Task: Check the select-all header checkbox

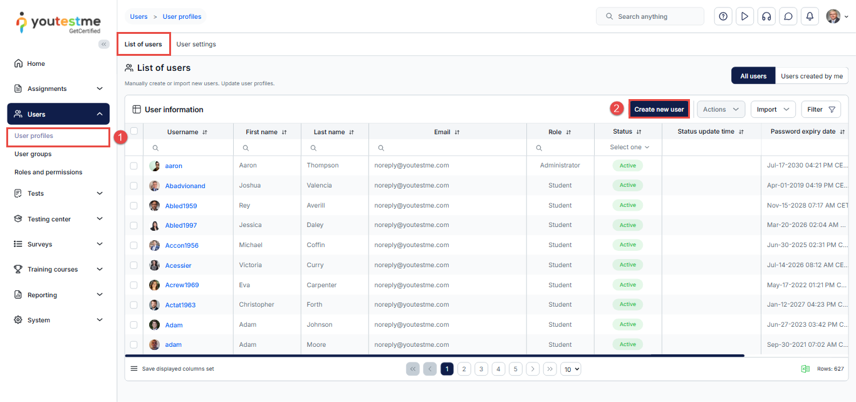Action: pyautogui.click(x=133, y=131)
